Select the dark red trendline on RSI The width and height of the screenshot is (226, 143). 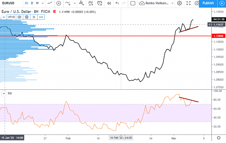pos(189,100)
